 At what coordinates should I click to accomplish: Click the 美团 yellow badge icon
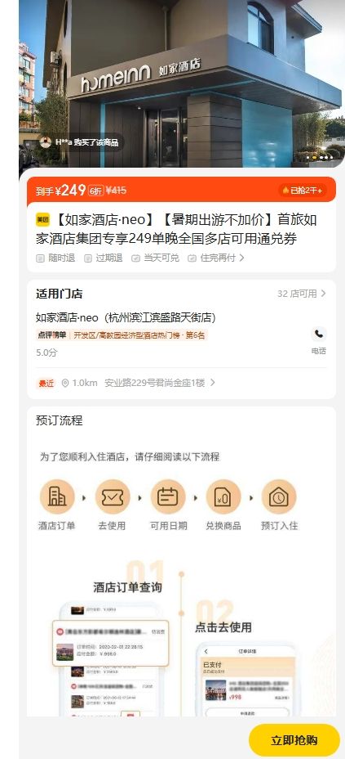pyautogui.click(x=42, y=220)
